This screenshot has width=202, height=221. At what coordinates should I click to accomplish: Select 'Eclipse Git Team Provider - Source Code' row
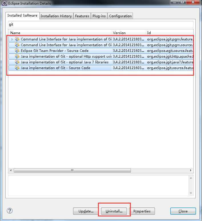point(101,51)
